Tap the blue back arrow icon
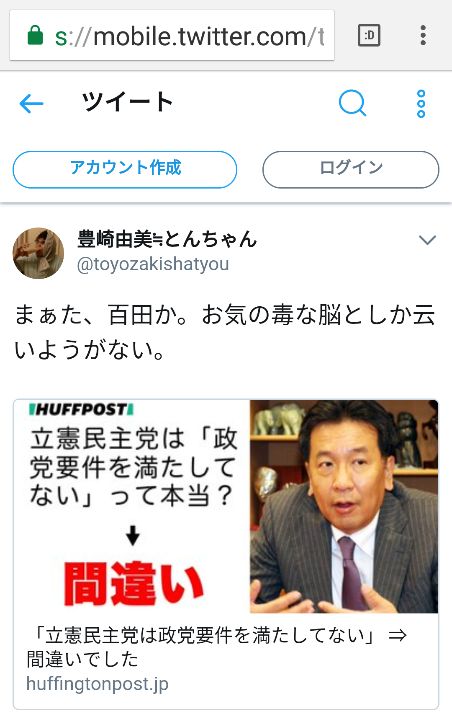452x714 pixels. coord(31,103)
